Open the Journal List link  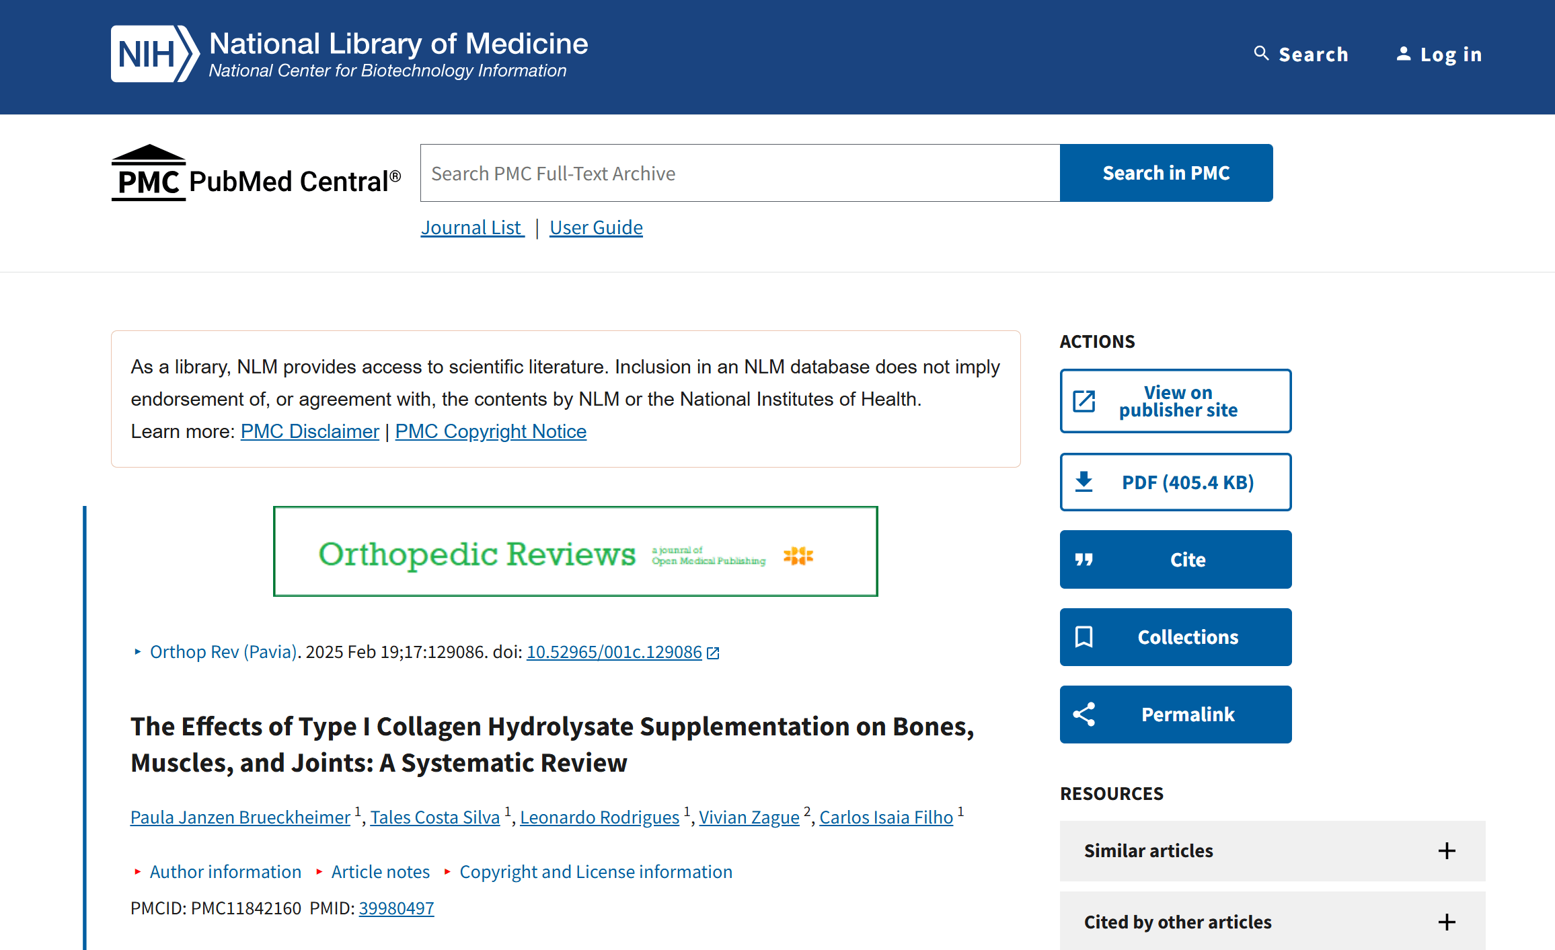[471, 228]
